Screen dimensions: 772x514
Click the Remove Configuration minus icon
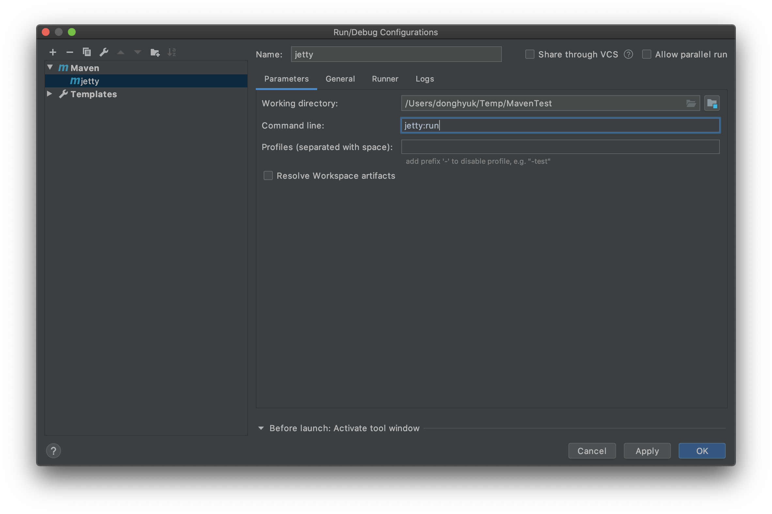[69, 52]
